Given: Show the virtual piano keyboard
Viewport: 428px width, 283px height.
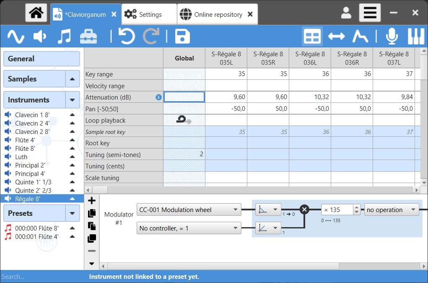Looking at the screenshot, I should tap(416, 37).
